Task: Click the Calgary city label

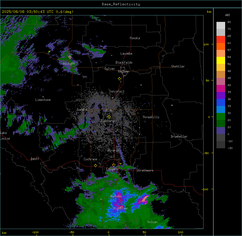Action: click(112, 169)
